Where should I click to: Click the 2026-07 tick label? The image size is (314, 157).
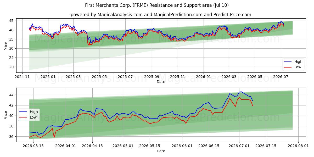(281, 77)
